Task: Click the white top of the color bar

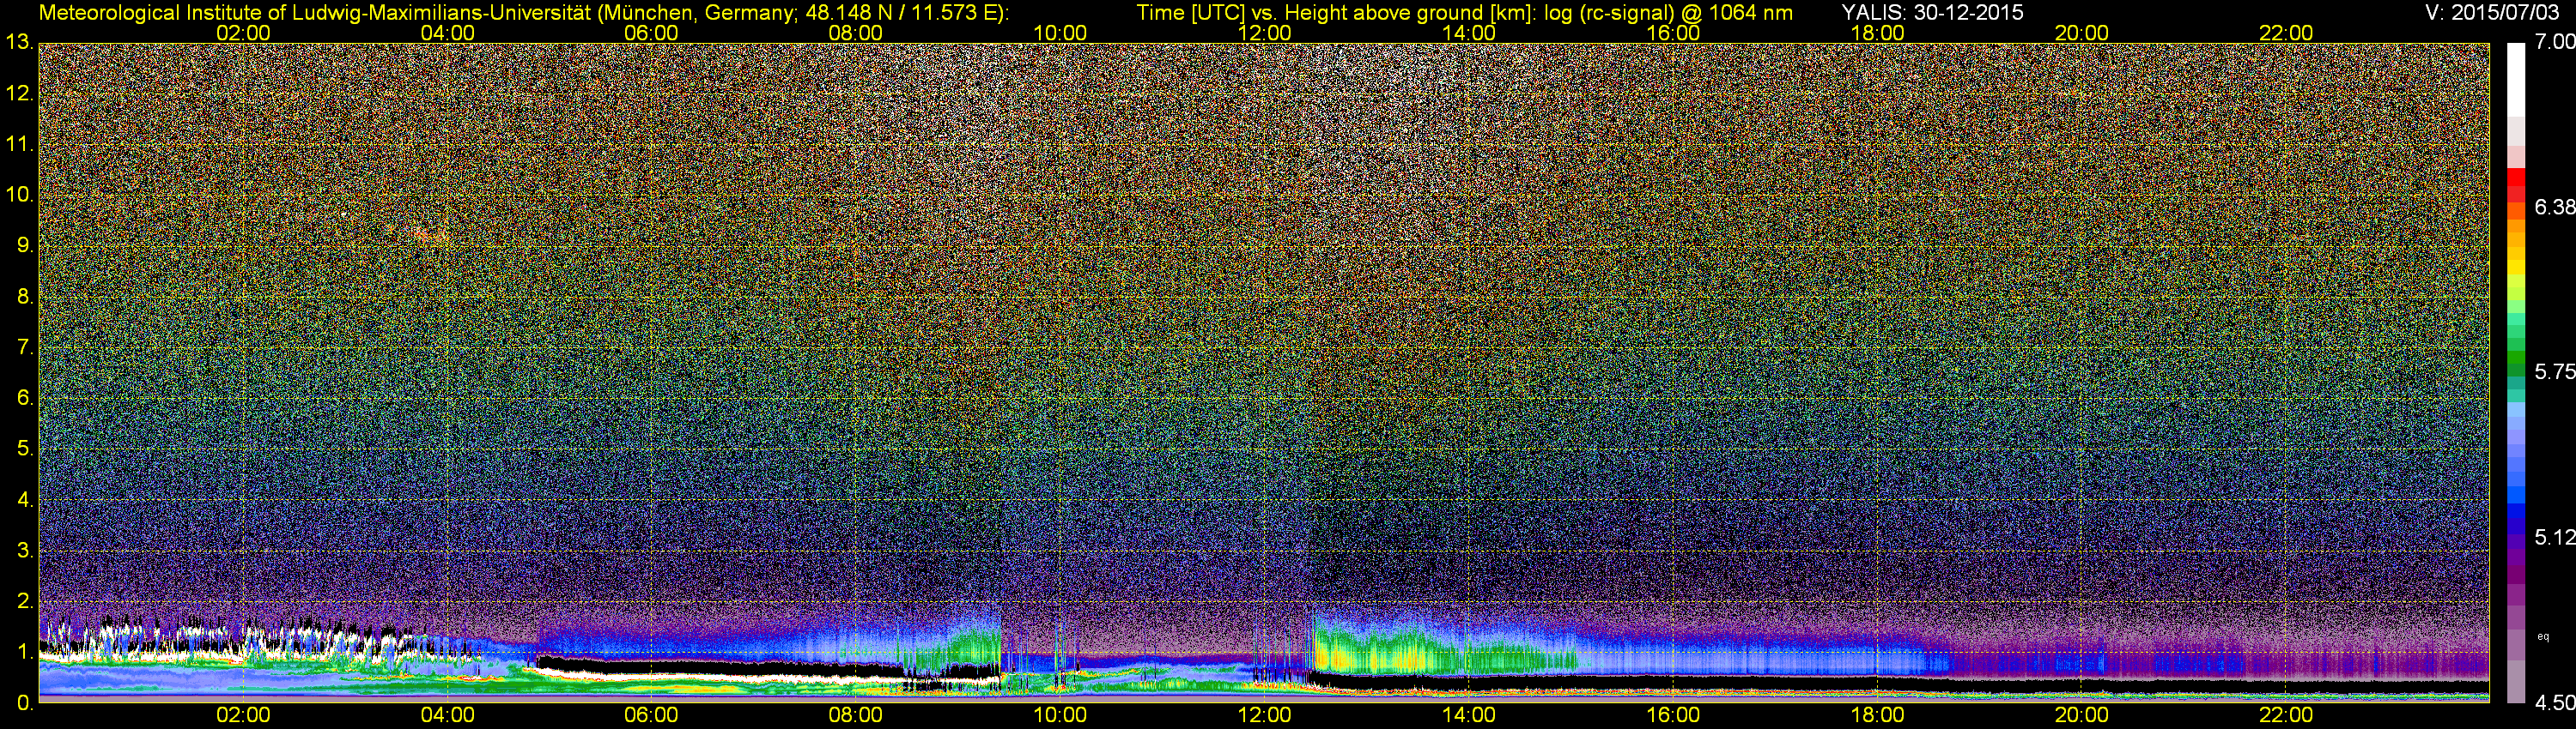Action: coord(2516,80)
